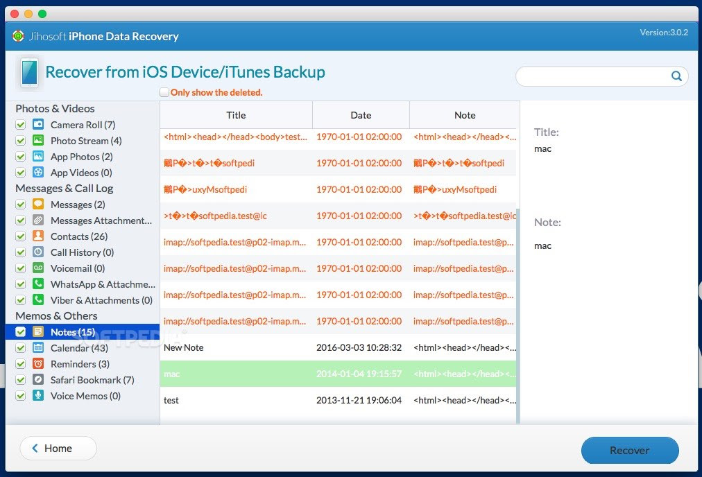Click the Contacts person icon
Viewport: 702px width, 477px height.
[38, 236]
